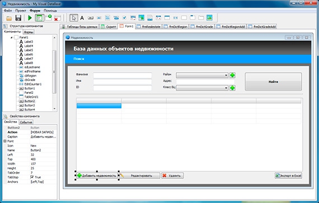Add a new form with the green-plus form icon
This screenshot has height=203, width=319.
tap(49, 18)
